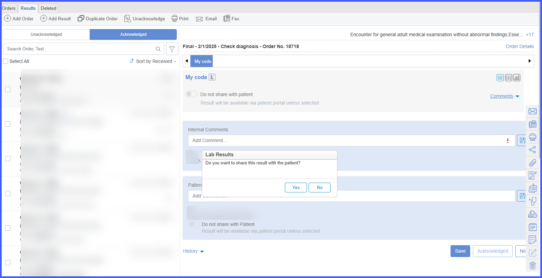Save internal comment with disk icon

522,140
